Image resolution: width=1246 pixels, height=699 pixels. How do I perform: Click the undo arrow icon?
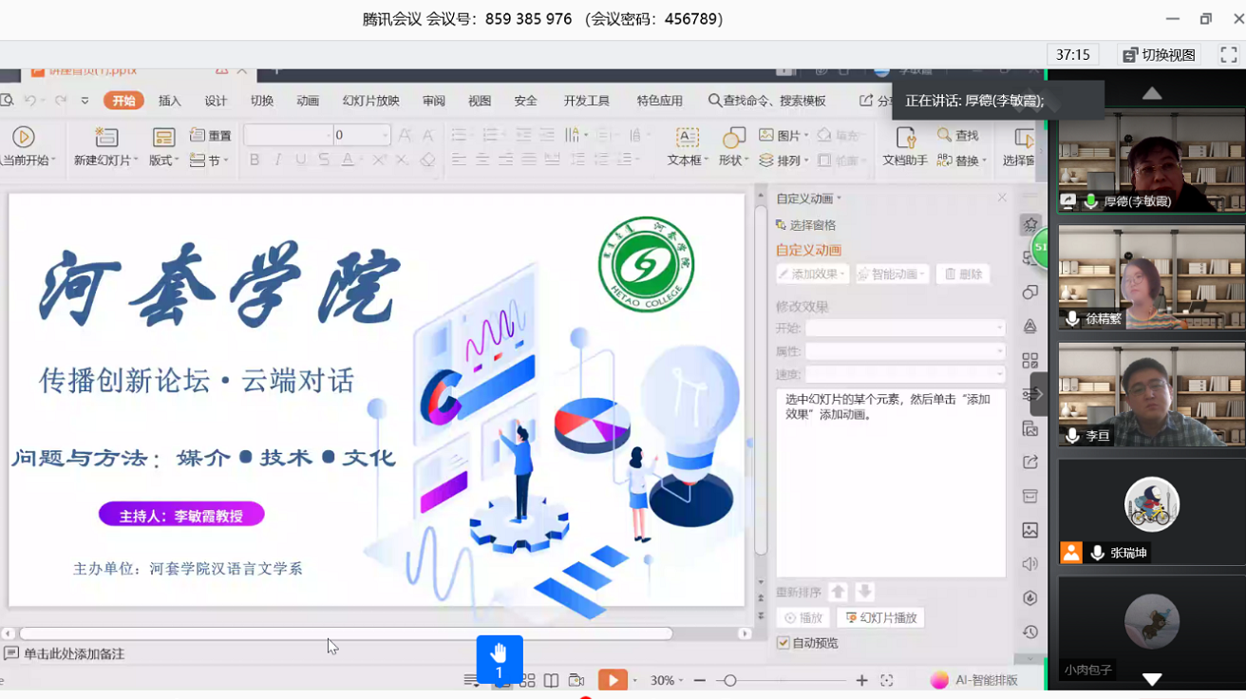pyautogui.click(x=30, y=101)
